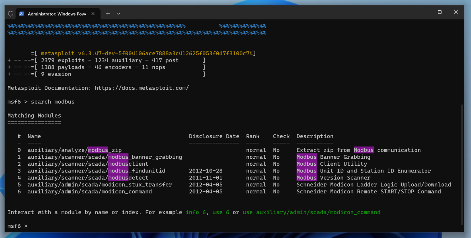471x238 pixels.
Task: Open the docs.metasploit.com documentation link
Action: tap(142, 88)
